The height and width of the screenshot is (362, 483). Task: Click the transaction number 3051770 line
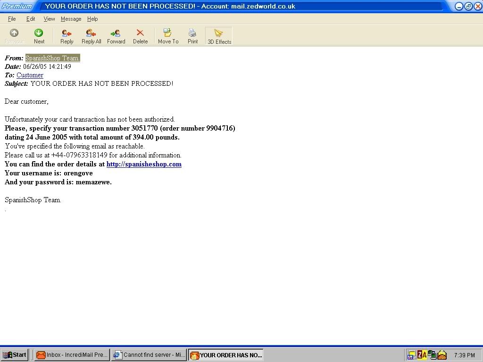tap(120, 128)
